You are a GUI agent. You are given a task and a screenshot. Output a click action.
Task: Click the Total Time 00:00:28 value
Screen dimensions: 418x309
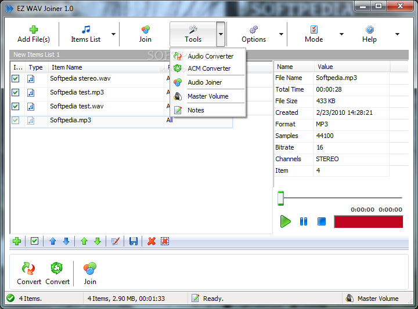click(x=329, y=89)
